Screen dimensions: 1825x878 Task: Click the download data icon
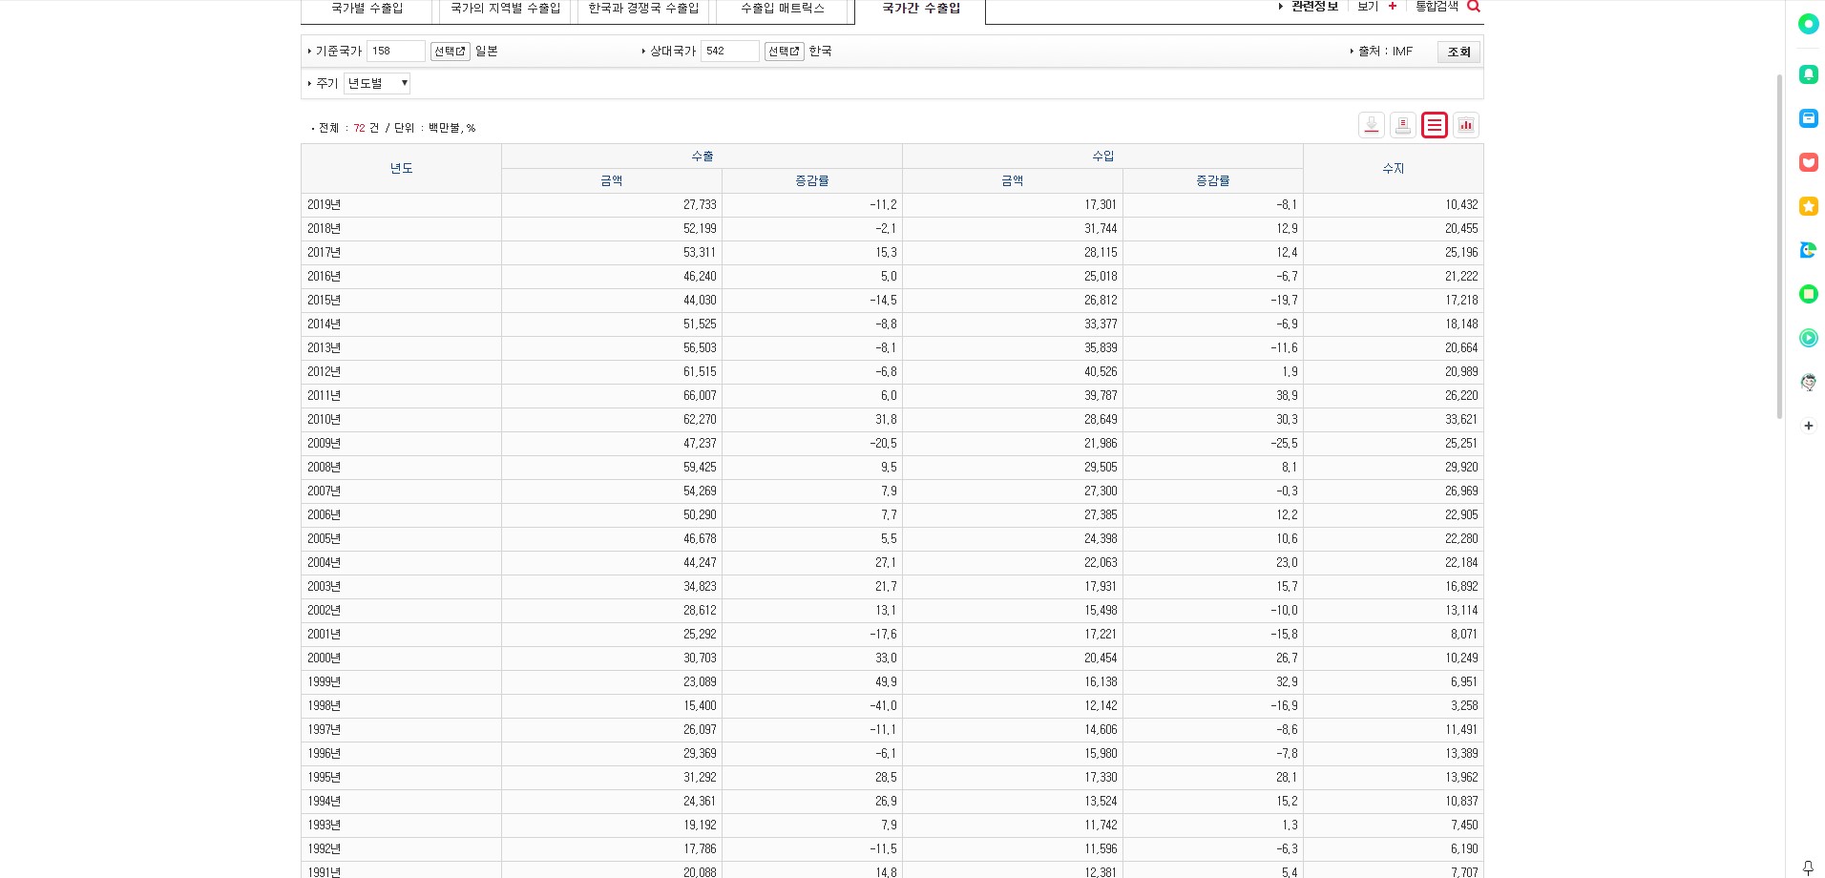click(1371, 125)
